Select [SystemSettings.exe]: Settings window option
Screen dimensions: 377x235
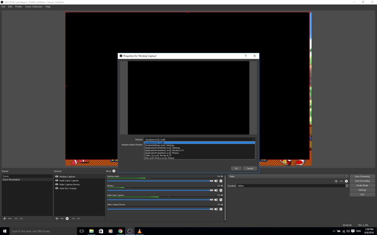(x=199, y=145)
